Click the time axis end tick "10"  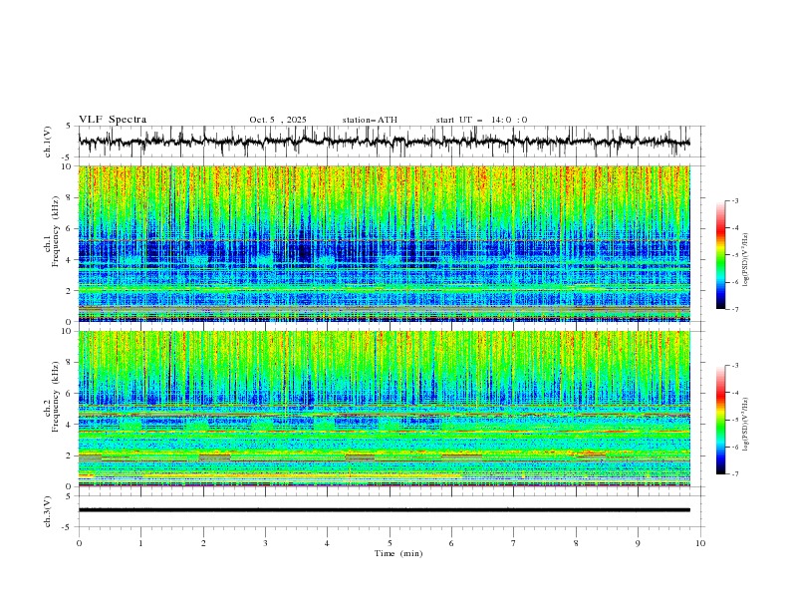coord(700,543)
